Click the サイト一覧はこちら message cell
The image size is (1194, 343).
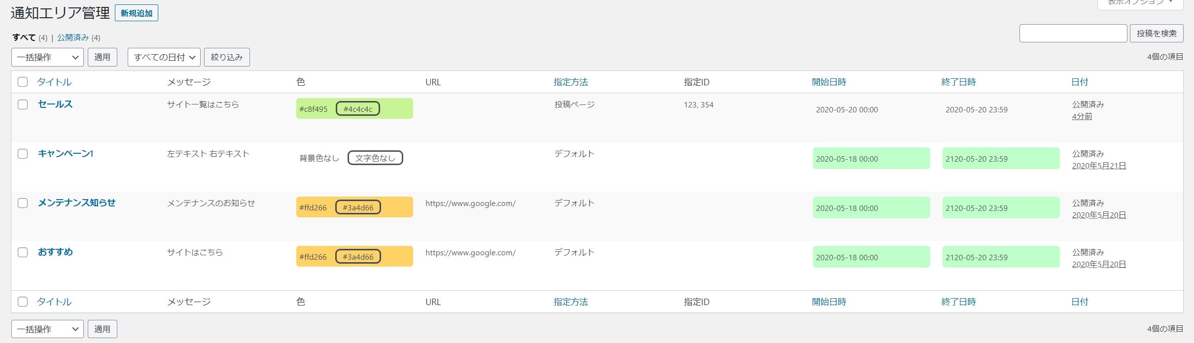[203, 104]
